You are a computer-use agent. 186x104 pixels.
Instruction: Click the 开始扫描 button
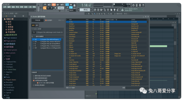pyautogui.click(x=38, y=20)
